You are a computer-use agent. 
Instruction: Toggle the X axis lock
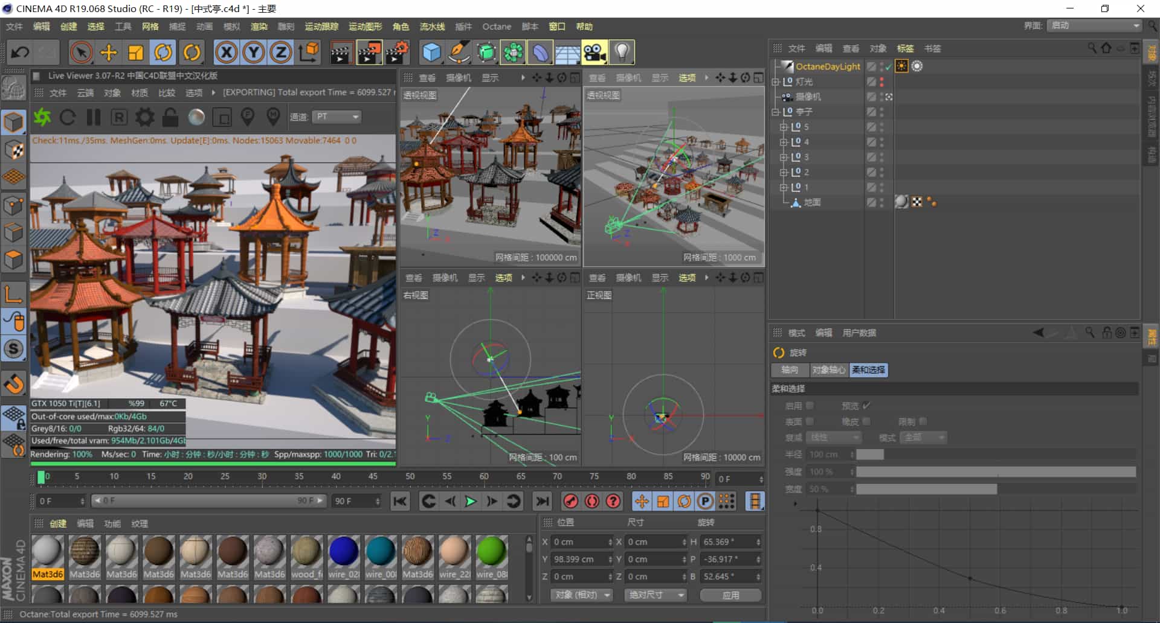(x=227, y=53)
